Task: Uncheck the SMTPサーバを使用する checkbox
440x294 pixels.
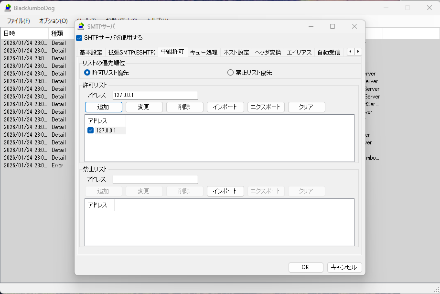Action: coord(79,38)
